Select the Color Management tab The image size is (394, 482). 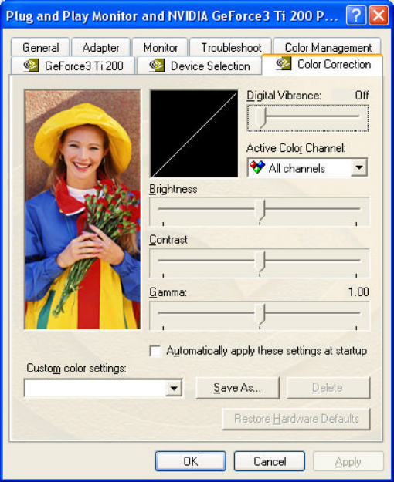pyautogui.click(x=328, y=47)
